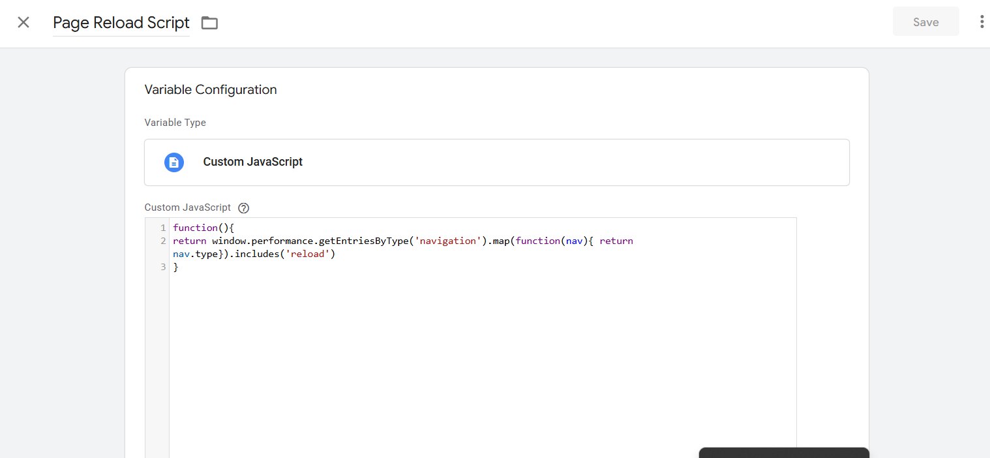Click the Page Reload Script name field
The image size is (990, 458).
click(121, 23)
